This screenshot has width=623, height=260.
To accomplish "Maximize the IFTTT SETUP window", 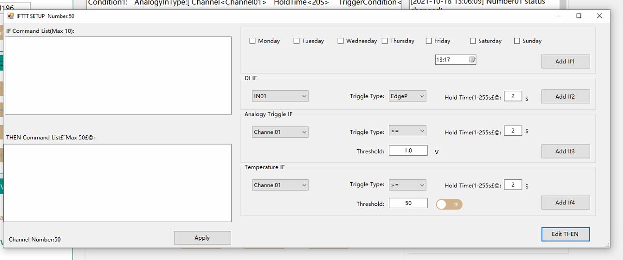I will [579, 16].
